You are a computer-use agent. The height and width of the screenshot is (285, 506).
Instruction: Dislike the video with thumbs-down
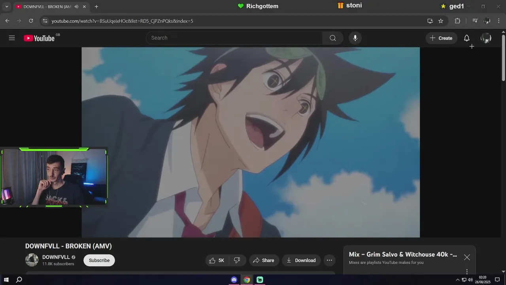237,260
